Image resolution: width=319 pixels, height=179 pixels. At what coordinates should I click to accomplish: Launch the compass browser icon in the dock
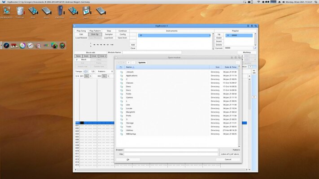click(x=6, y=46)
